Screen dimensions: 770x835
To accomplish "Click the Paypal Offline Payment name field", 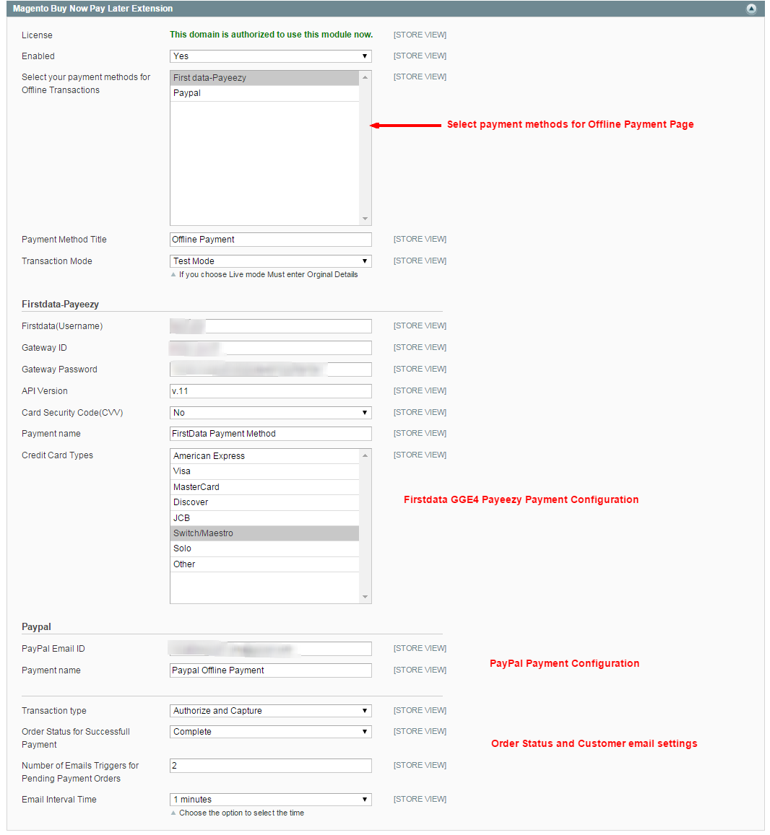I will 271,670.
